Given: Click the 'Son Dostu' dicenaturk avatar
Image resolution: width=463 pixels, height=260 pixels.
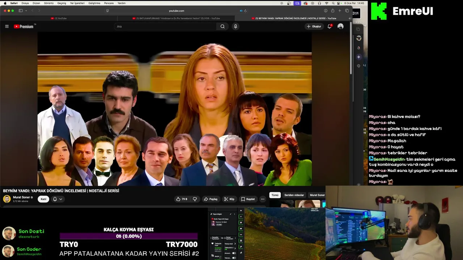Looking at the screenshot, I should (9, 234).
